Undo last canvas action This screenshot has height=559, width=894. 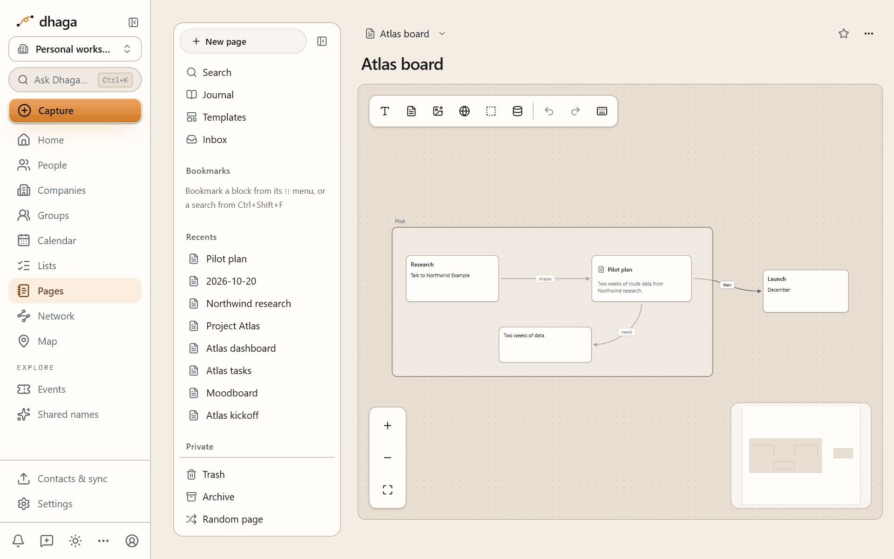pyautogui.click(x=549, y=111)
